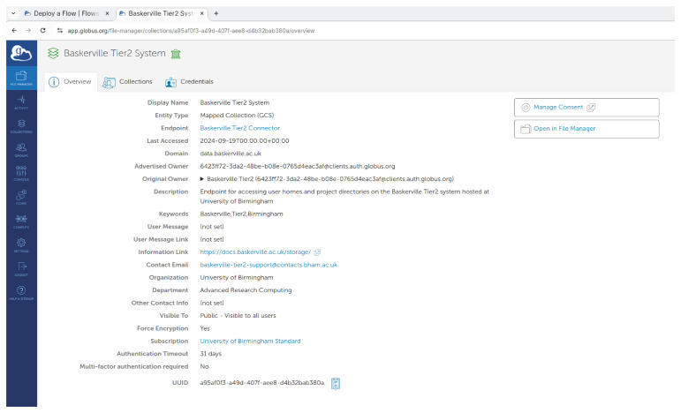Image resolution: width=681 pixels, height=413 pixels.
Task: Open File Manager in the sidebar
Action: (x=21, y=78)
